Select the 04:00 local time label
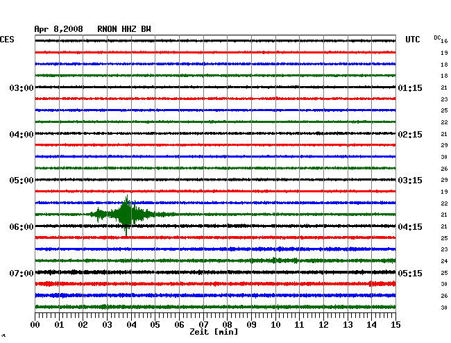This screenshot has width=451, height=343. [x=22, y=135]
